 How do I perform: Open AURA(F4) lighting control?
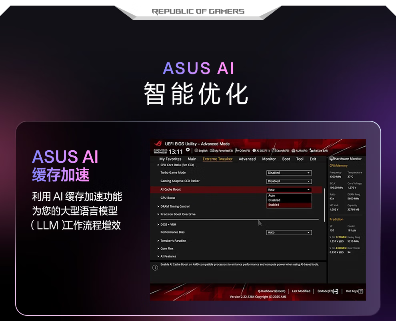tap(300, 151)
